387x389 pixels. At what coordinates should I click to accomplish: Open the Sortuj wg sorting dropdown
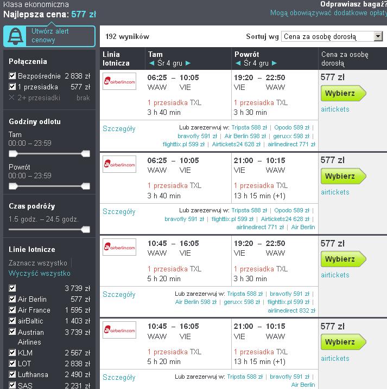332,36
